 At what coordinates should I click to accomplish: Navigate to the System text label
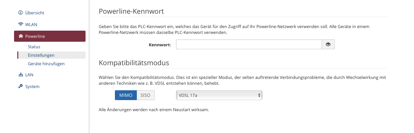pos(32,86)
